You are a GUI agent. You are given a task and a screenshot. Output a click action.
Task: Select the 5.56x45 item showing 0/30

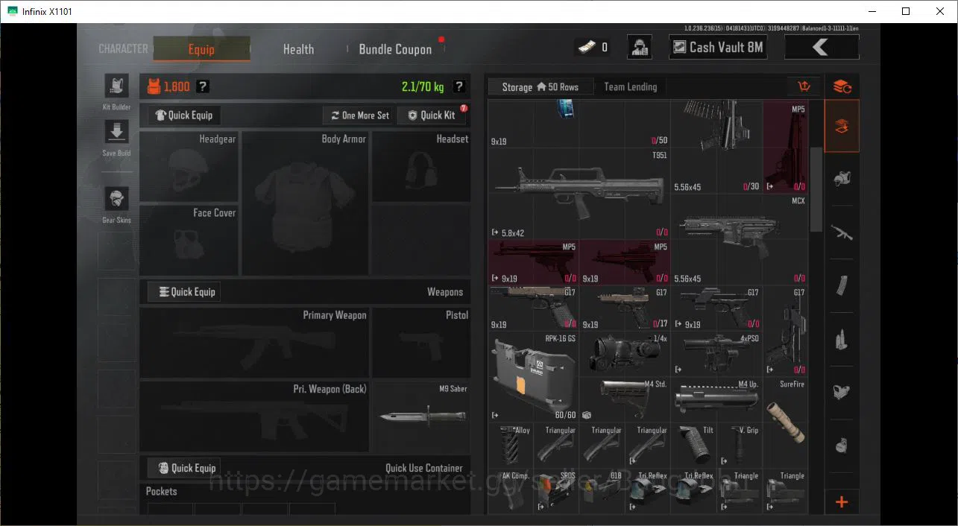(716, 148)
